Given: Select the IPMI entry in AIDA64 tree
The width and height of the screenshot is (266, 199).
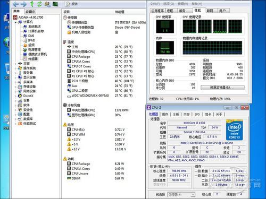Looking at the screenshot, I should [x=29, y=40].
